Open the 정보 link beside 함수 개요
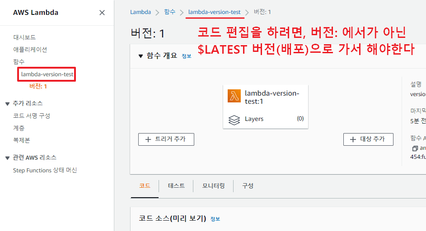Image resolution: width=426 pixels, height=231 pixels. [x=187, y=56]
